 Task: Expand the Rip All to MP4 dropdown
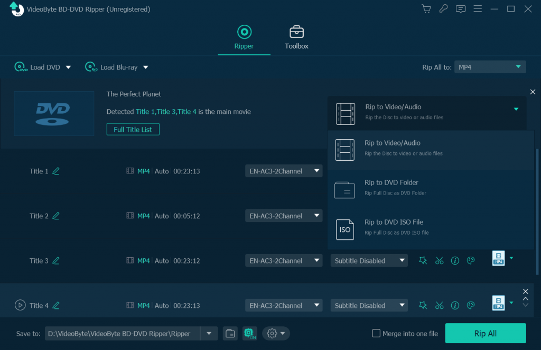[490, 67]
